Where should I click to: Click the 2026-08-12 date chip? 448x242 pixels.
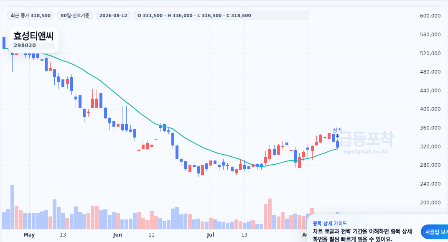point(113,15)
